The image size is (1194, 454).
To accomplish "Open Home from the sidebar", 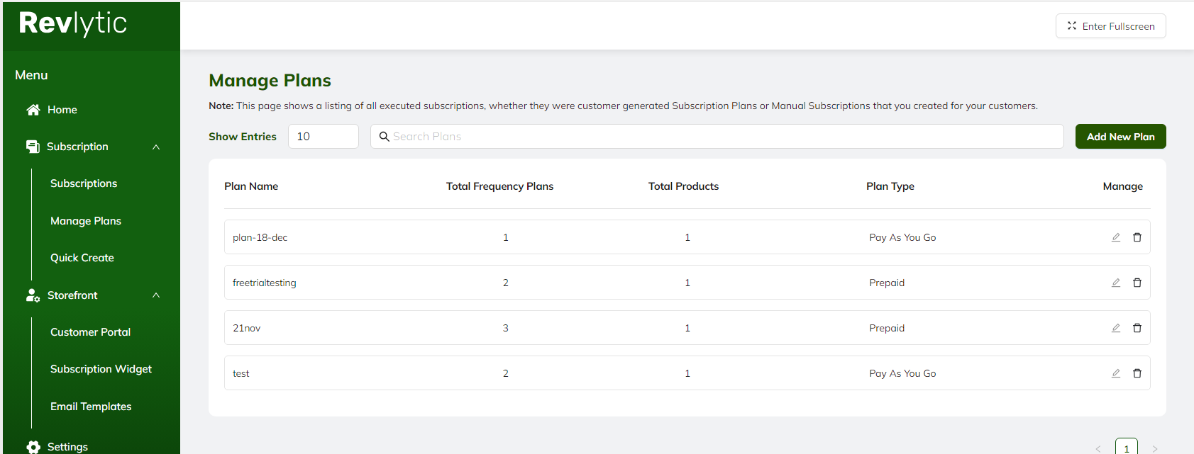I will [x=62, y=110].
